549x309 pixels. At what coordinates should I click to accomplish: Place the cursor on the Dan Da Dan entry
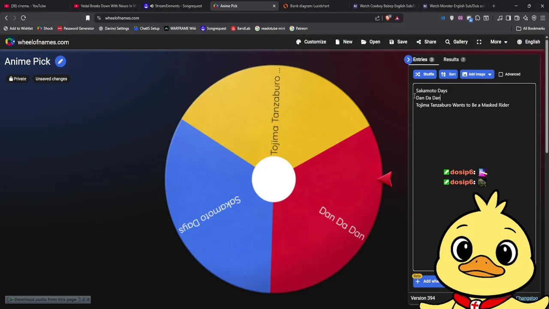(x=428, y=98)
